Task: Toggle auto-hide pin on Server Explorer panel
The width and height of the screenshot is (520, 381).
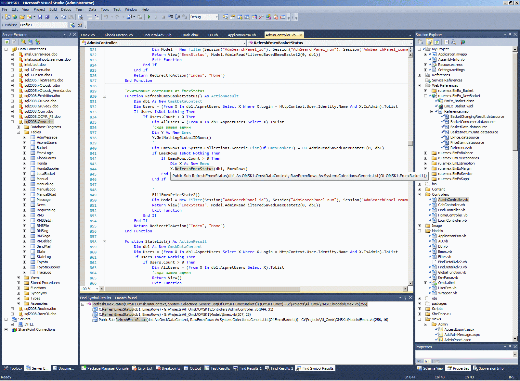Action: [70, 34]
